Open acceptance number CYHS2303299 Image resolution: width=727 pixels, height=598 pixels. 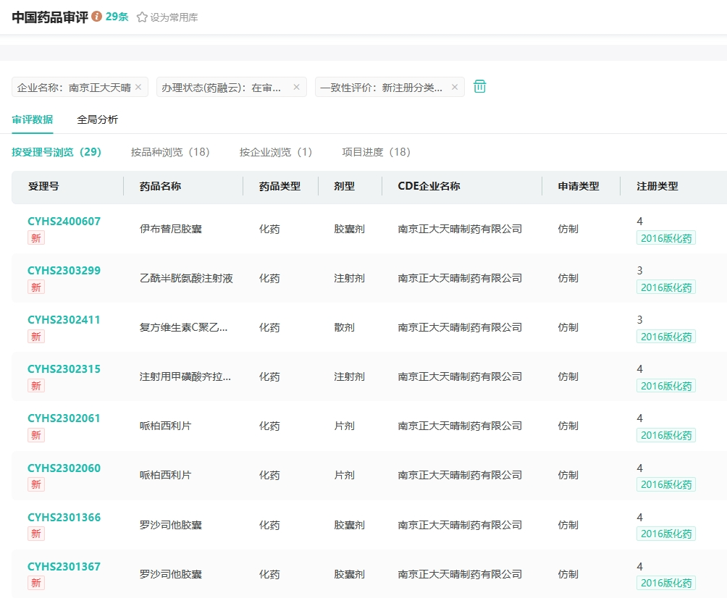[x=64, y=271]
